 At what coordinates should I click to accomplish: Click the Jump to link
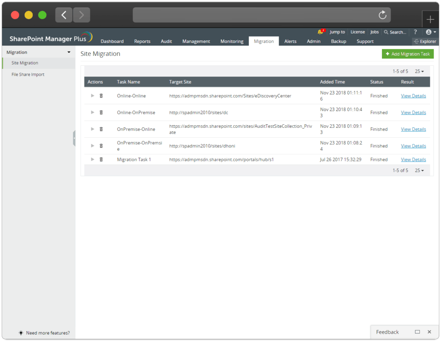337,32
